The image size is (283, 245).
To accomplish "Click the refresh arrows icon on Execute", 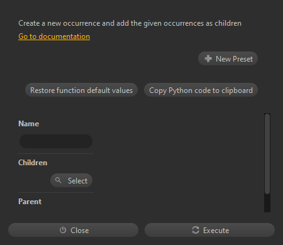I will pyautogui.click(x=196, y=230).
